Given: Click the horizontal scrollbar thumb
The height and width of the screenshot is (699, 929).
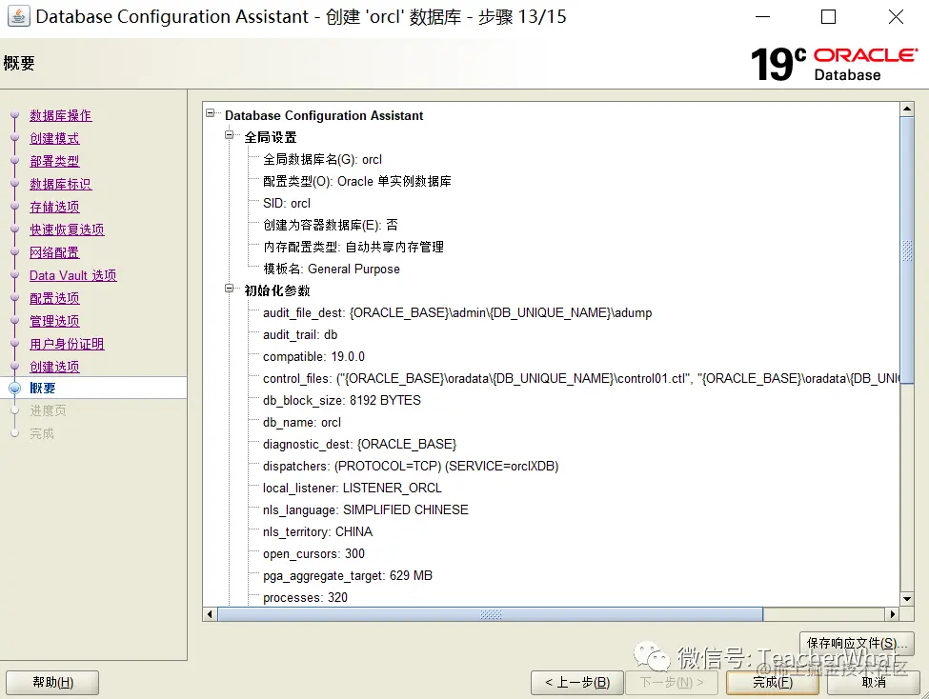Looking at the screenshot, I should [x=491, y=614].
